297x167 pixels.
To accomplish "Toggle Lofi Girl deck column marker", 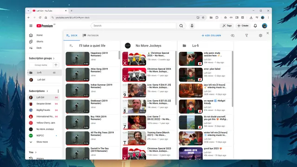I will 56,97.
